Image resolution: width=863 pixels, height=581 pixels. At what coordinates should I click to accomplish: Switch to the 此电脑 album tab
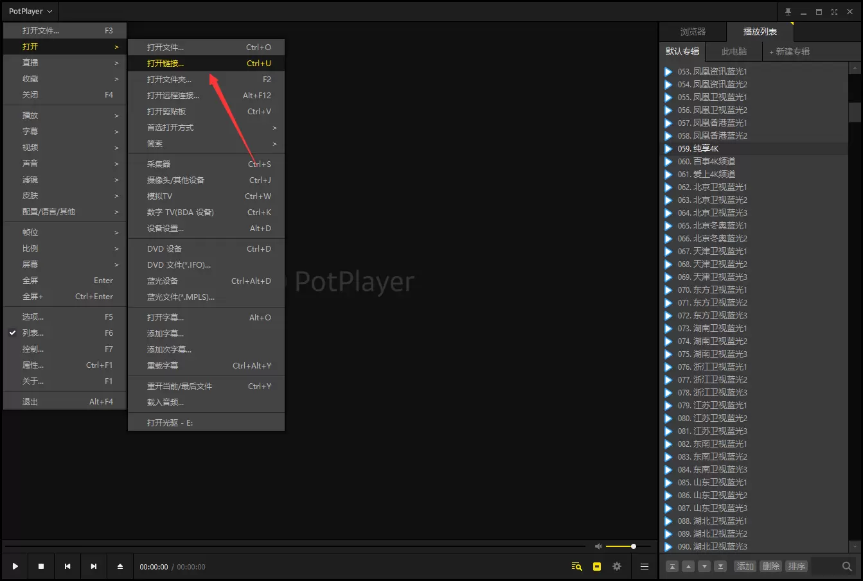point(734,51)
